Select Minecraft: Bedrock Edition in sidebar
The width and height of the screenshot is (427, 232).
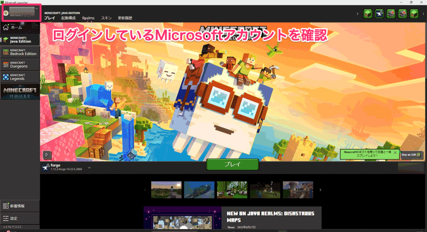coord(20,52)
